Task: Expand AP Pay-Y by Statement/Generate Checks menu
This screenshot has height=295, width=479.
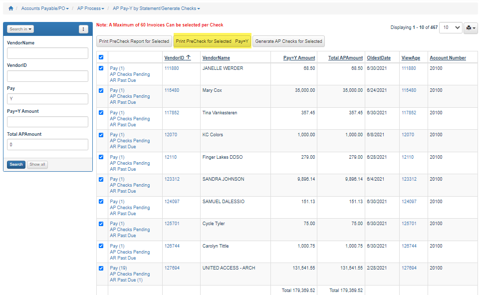Action: 156,8
